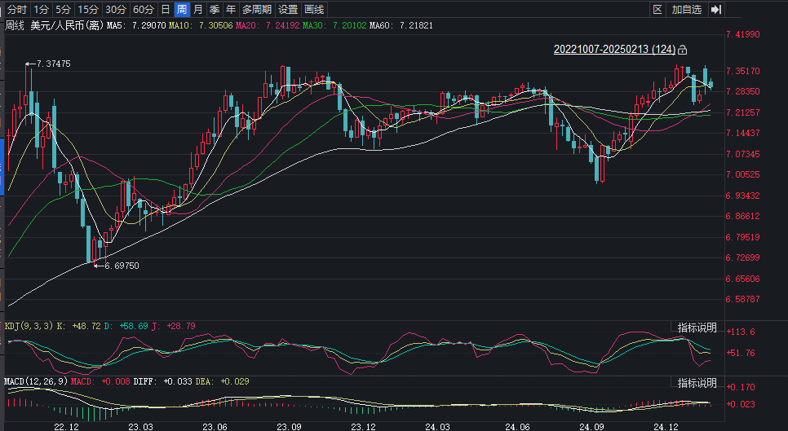Select the 5分 five-minute period

coord(64,10)
